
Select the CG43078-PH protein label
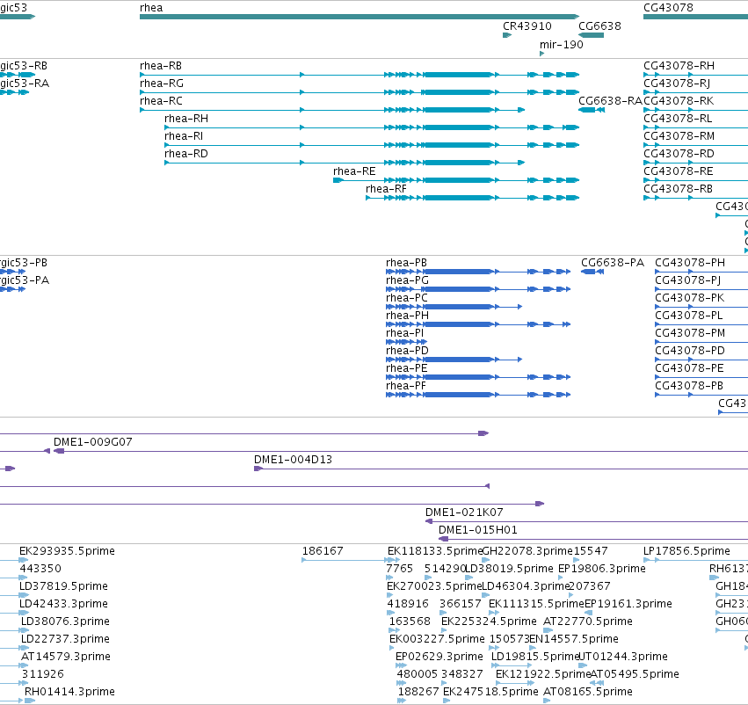click(x=690, y=263)
